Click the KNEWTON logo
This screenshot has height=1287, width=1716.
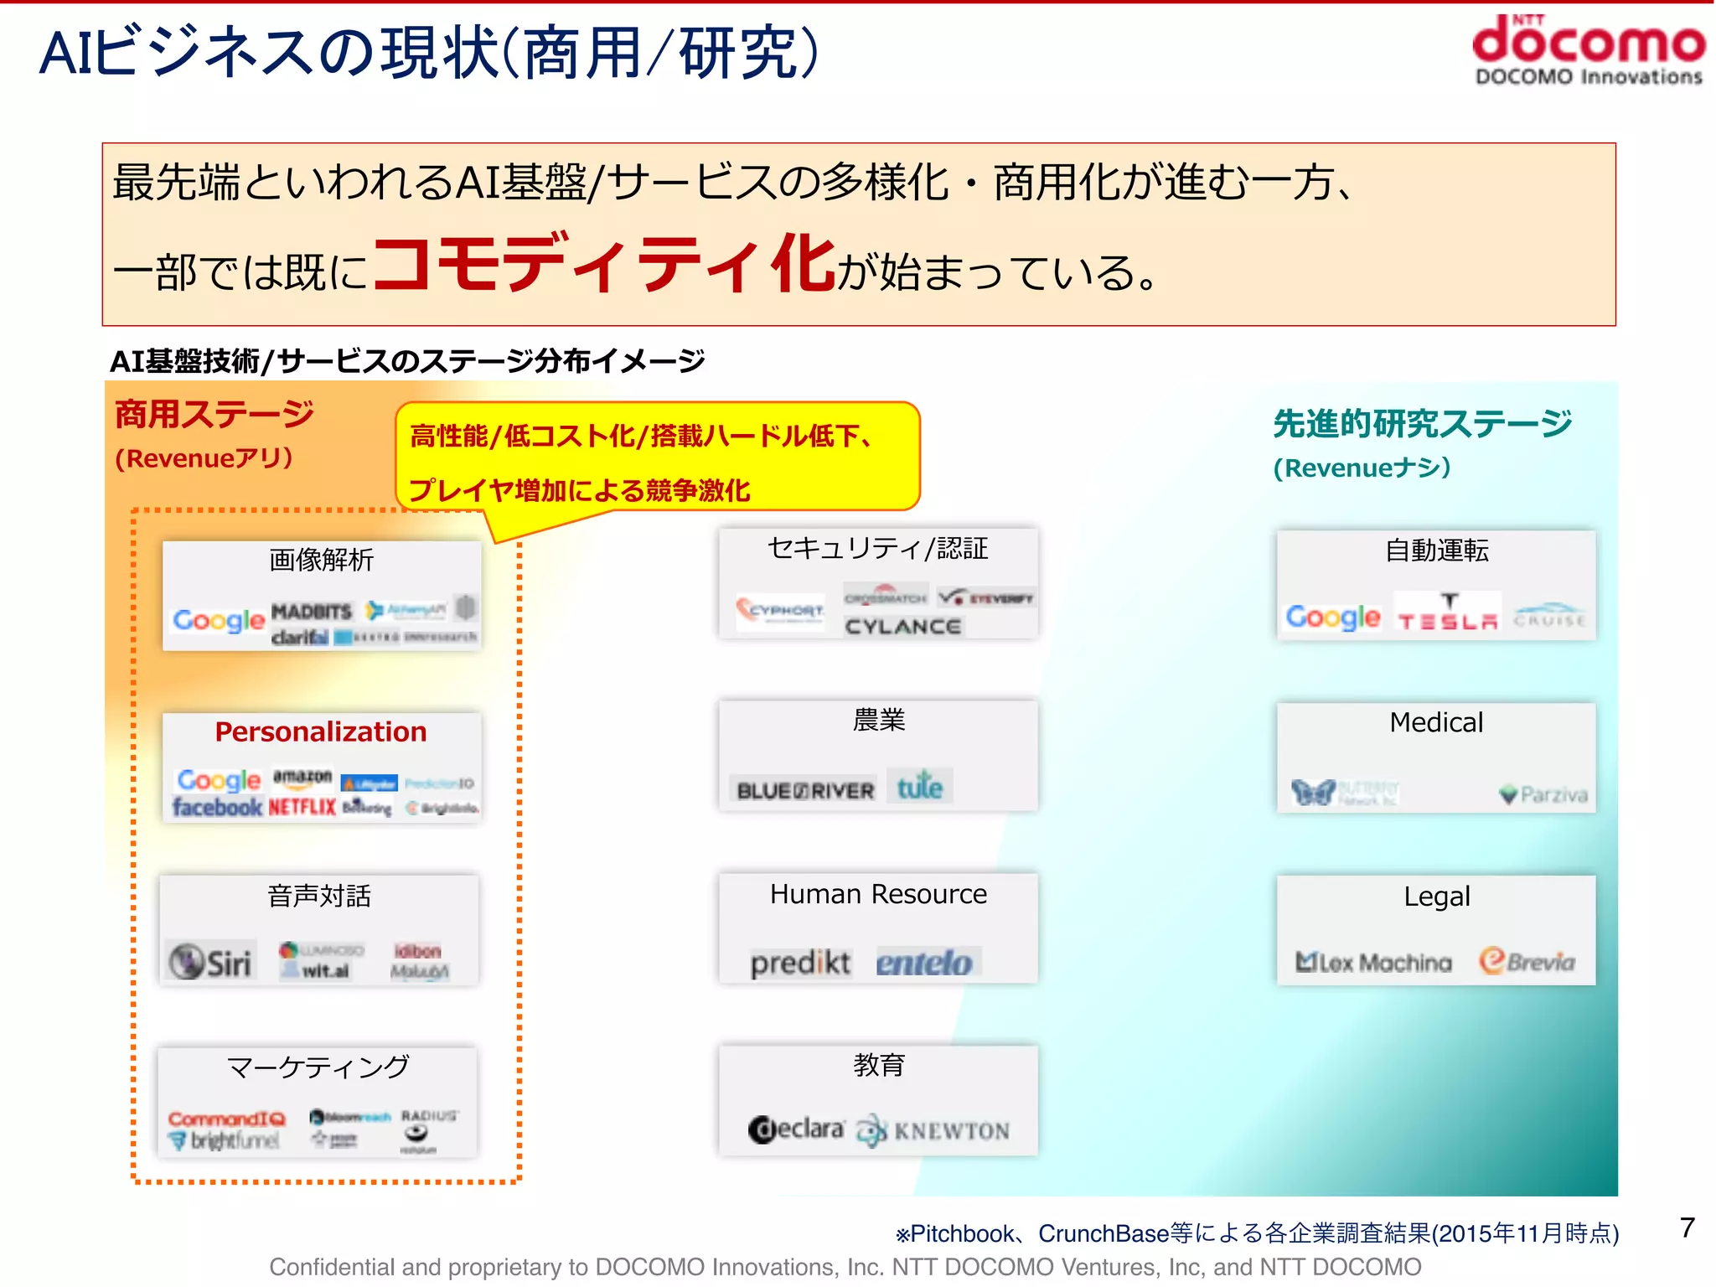pos(933,1131)
